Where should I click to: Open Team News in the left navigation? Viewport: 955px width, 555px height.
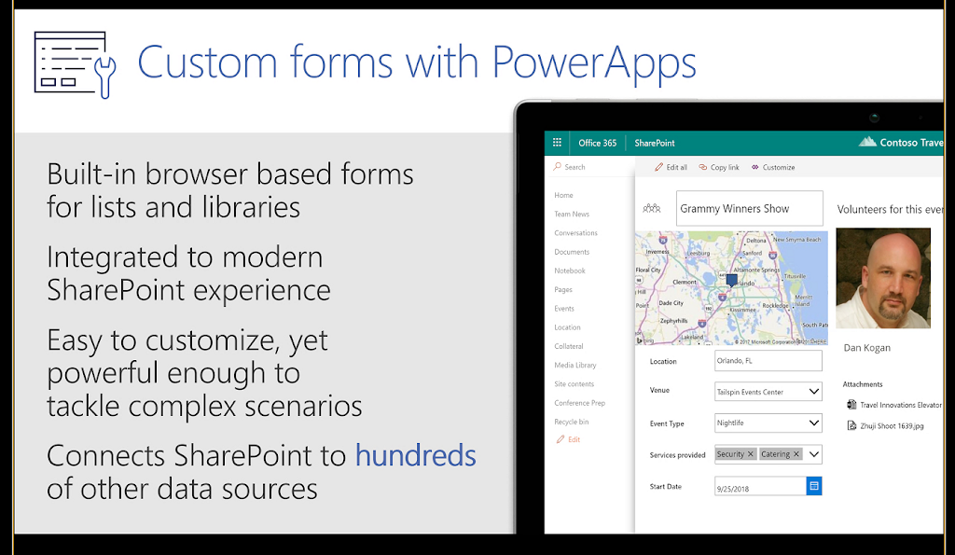[572, 214]
